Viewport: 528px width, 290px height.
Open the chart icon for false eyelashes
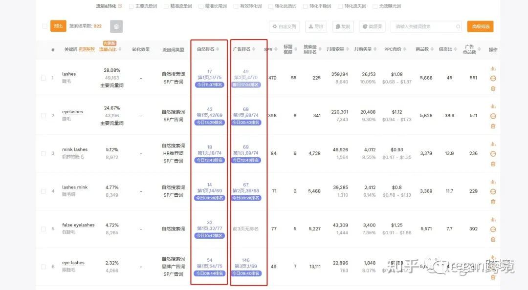[493, 219]
